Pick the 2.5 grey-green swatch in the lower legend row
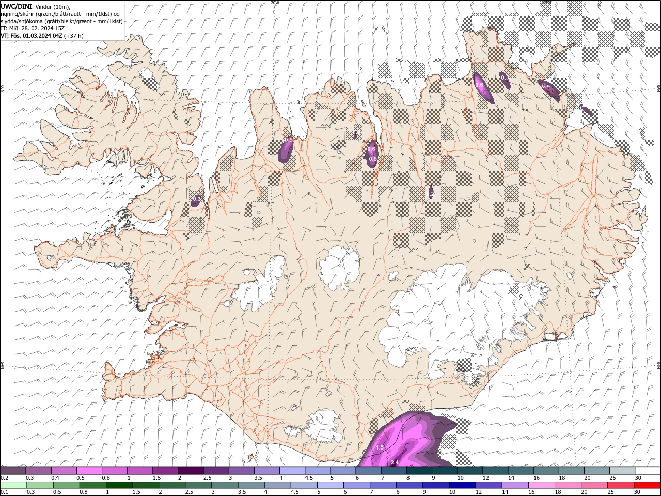The height and width of the screenshot is (496, 661). 198,485
